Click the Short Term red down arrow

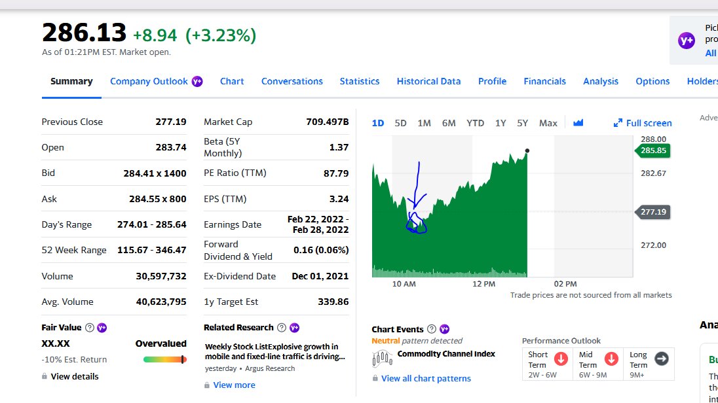pyautogui.click(x=561, y=359)
